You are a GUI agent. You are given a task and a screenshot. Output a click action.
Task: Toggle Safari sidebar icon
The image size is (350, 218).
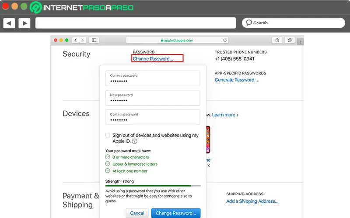pyautogui.click(x=94, y=40)
